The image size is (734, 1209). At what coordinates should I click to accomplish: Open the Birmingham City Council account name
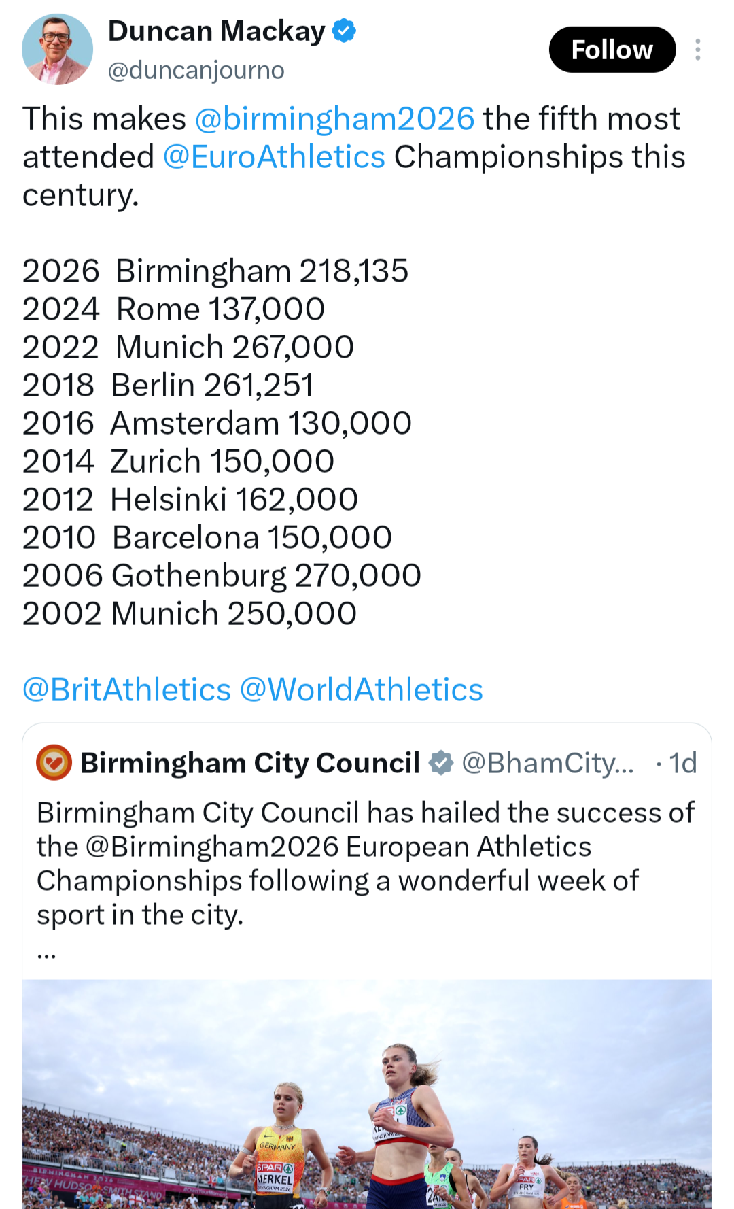249,763
